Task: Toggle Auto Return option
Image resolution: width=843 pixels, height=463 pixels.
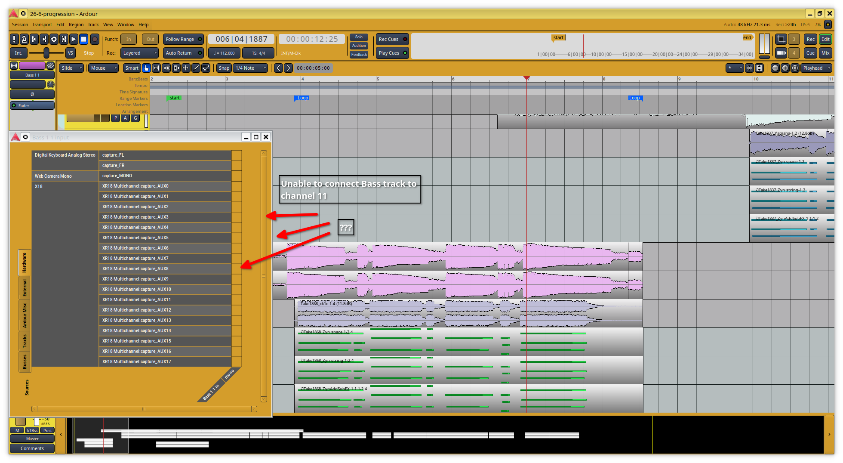Action: (x=183, y=53)
